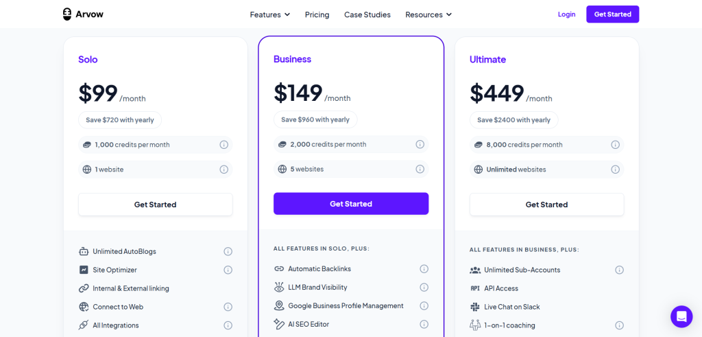
Task: Open info icon for Solo 1 website
Action: 224,170
